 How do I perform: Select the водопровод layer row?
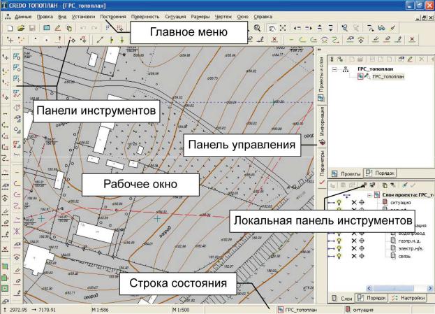click(411, 234)
